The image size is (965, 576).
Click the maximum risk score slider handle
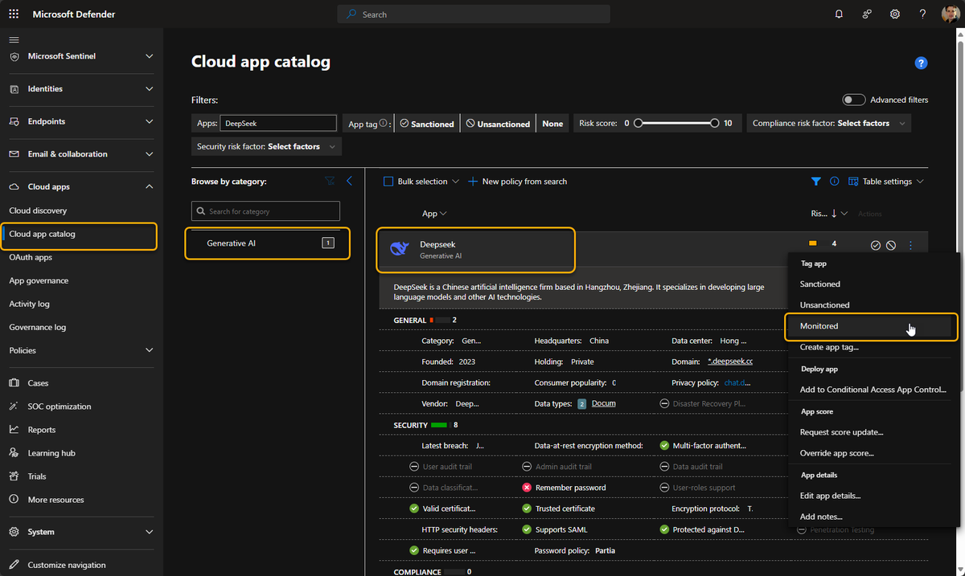(x=714, y=124)
